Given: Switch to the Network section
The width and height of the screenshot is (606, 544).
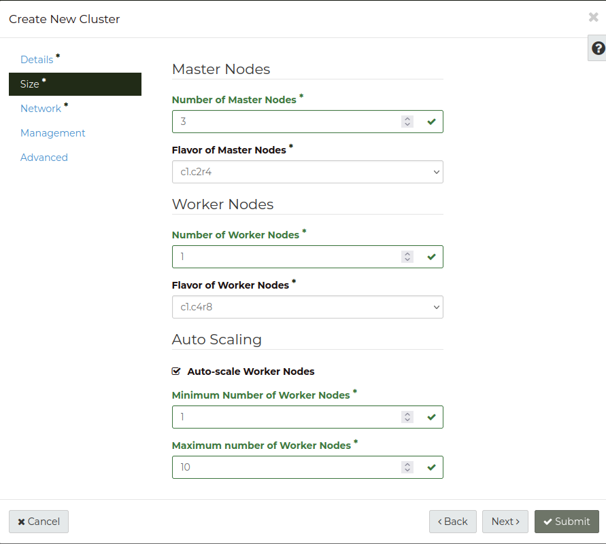Looking at the screenshot, I should 41,108.
